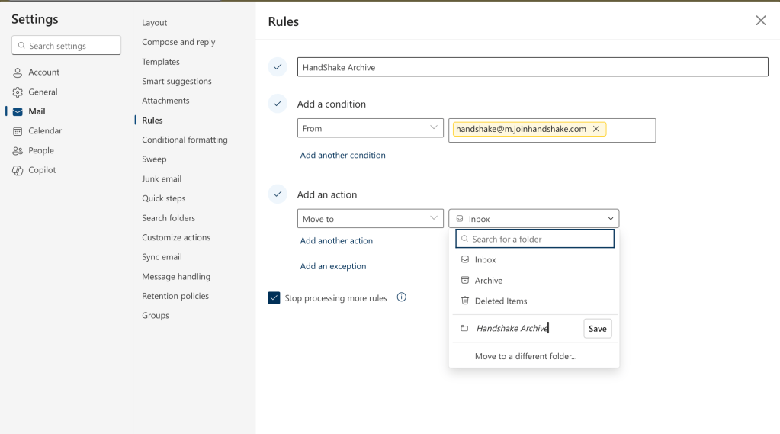Click Search for a folder field

click(534, 239)
